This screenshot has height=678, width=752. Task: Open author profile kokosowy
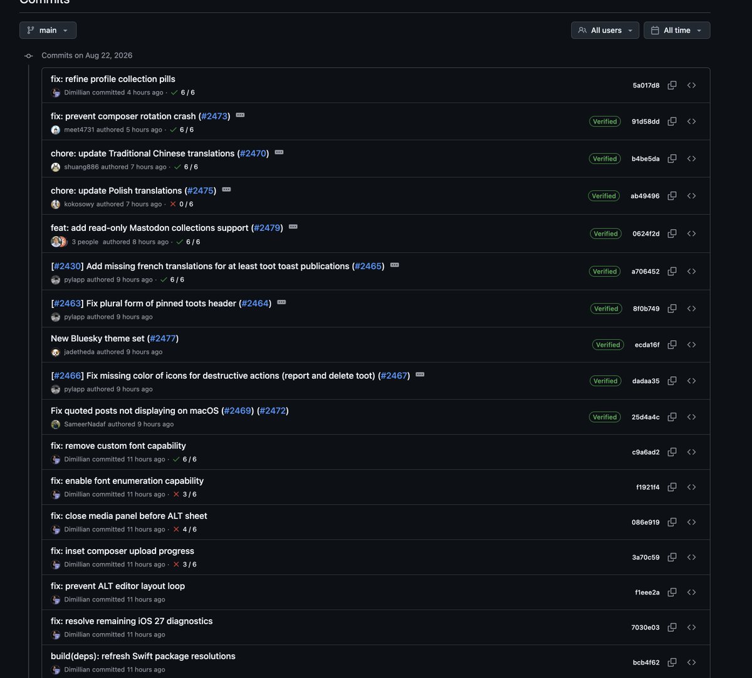coord(79,204)
